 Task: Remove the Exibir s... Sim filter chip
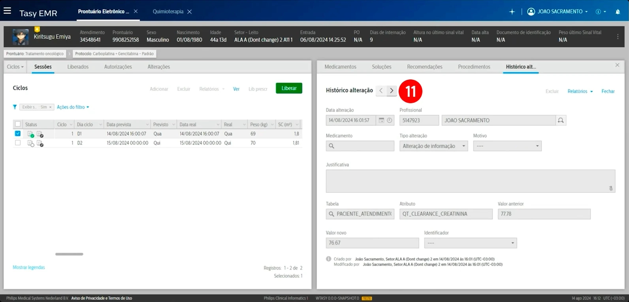[50, 107]
